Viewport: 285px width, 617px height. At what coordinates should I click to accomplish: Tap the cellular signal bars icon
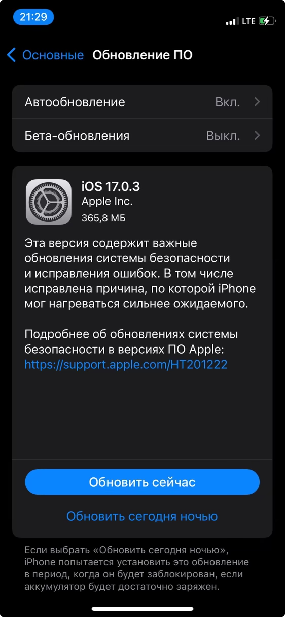coord(232,21)
